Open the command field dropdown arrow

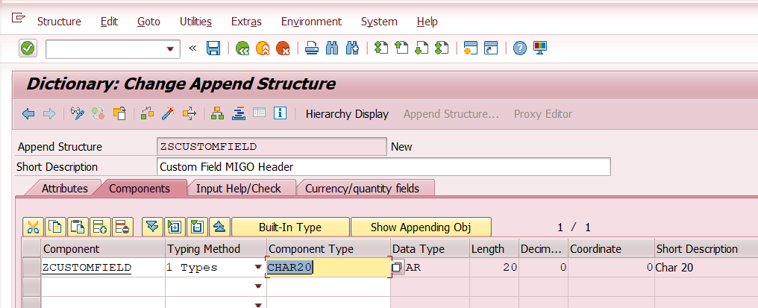169,48
